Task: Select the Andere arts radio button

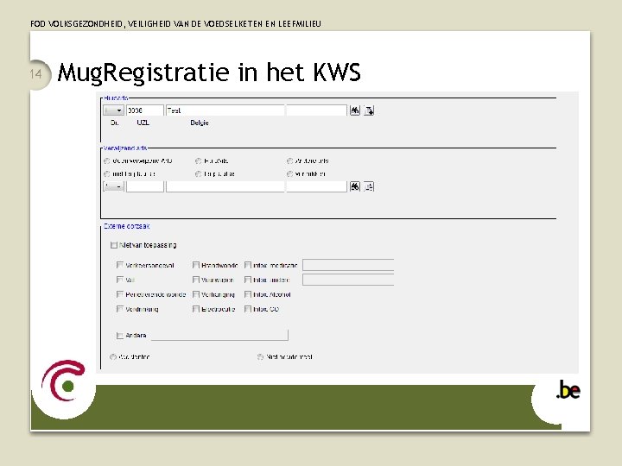Action: coord(290,161)
